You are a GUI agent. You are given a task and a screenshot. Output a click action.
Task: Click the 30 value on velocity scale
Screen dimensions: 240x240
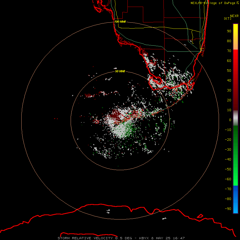[229, 90]
